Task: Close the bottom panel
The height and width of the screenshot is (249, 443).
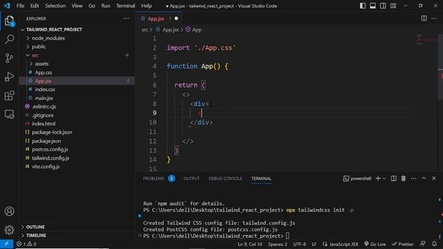Action: (x=434, y=178)
